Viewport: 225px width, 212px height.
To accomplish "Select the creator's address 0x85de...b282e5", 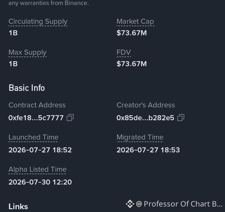I will (x=145, y=118).
